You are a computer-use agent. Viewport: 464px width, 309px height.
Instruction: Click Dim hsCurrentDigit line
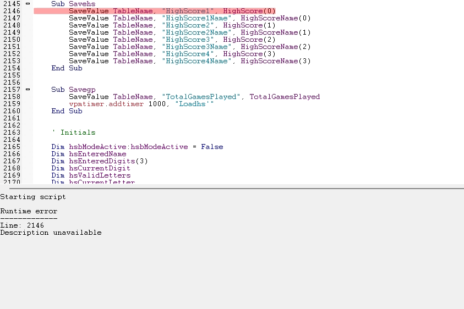click(x=91, y=168)
